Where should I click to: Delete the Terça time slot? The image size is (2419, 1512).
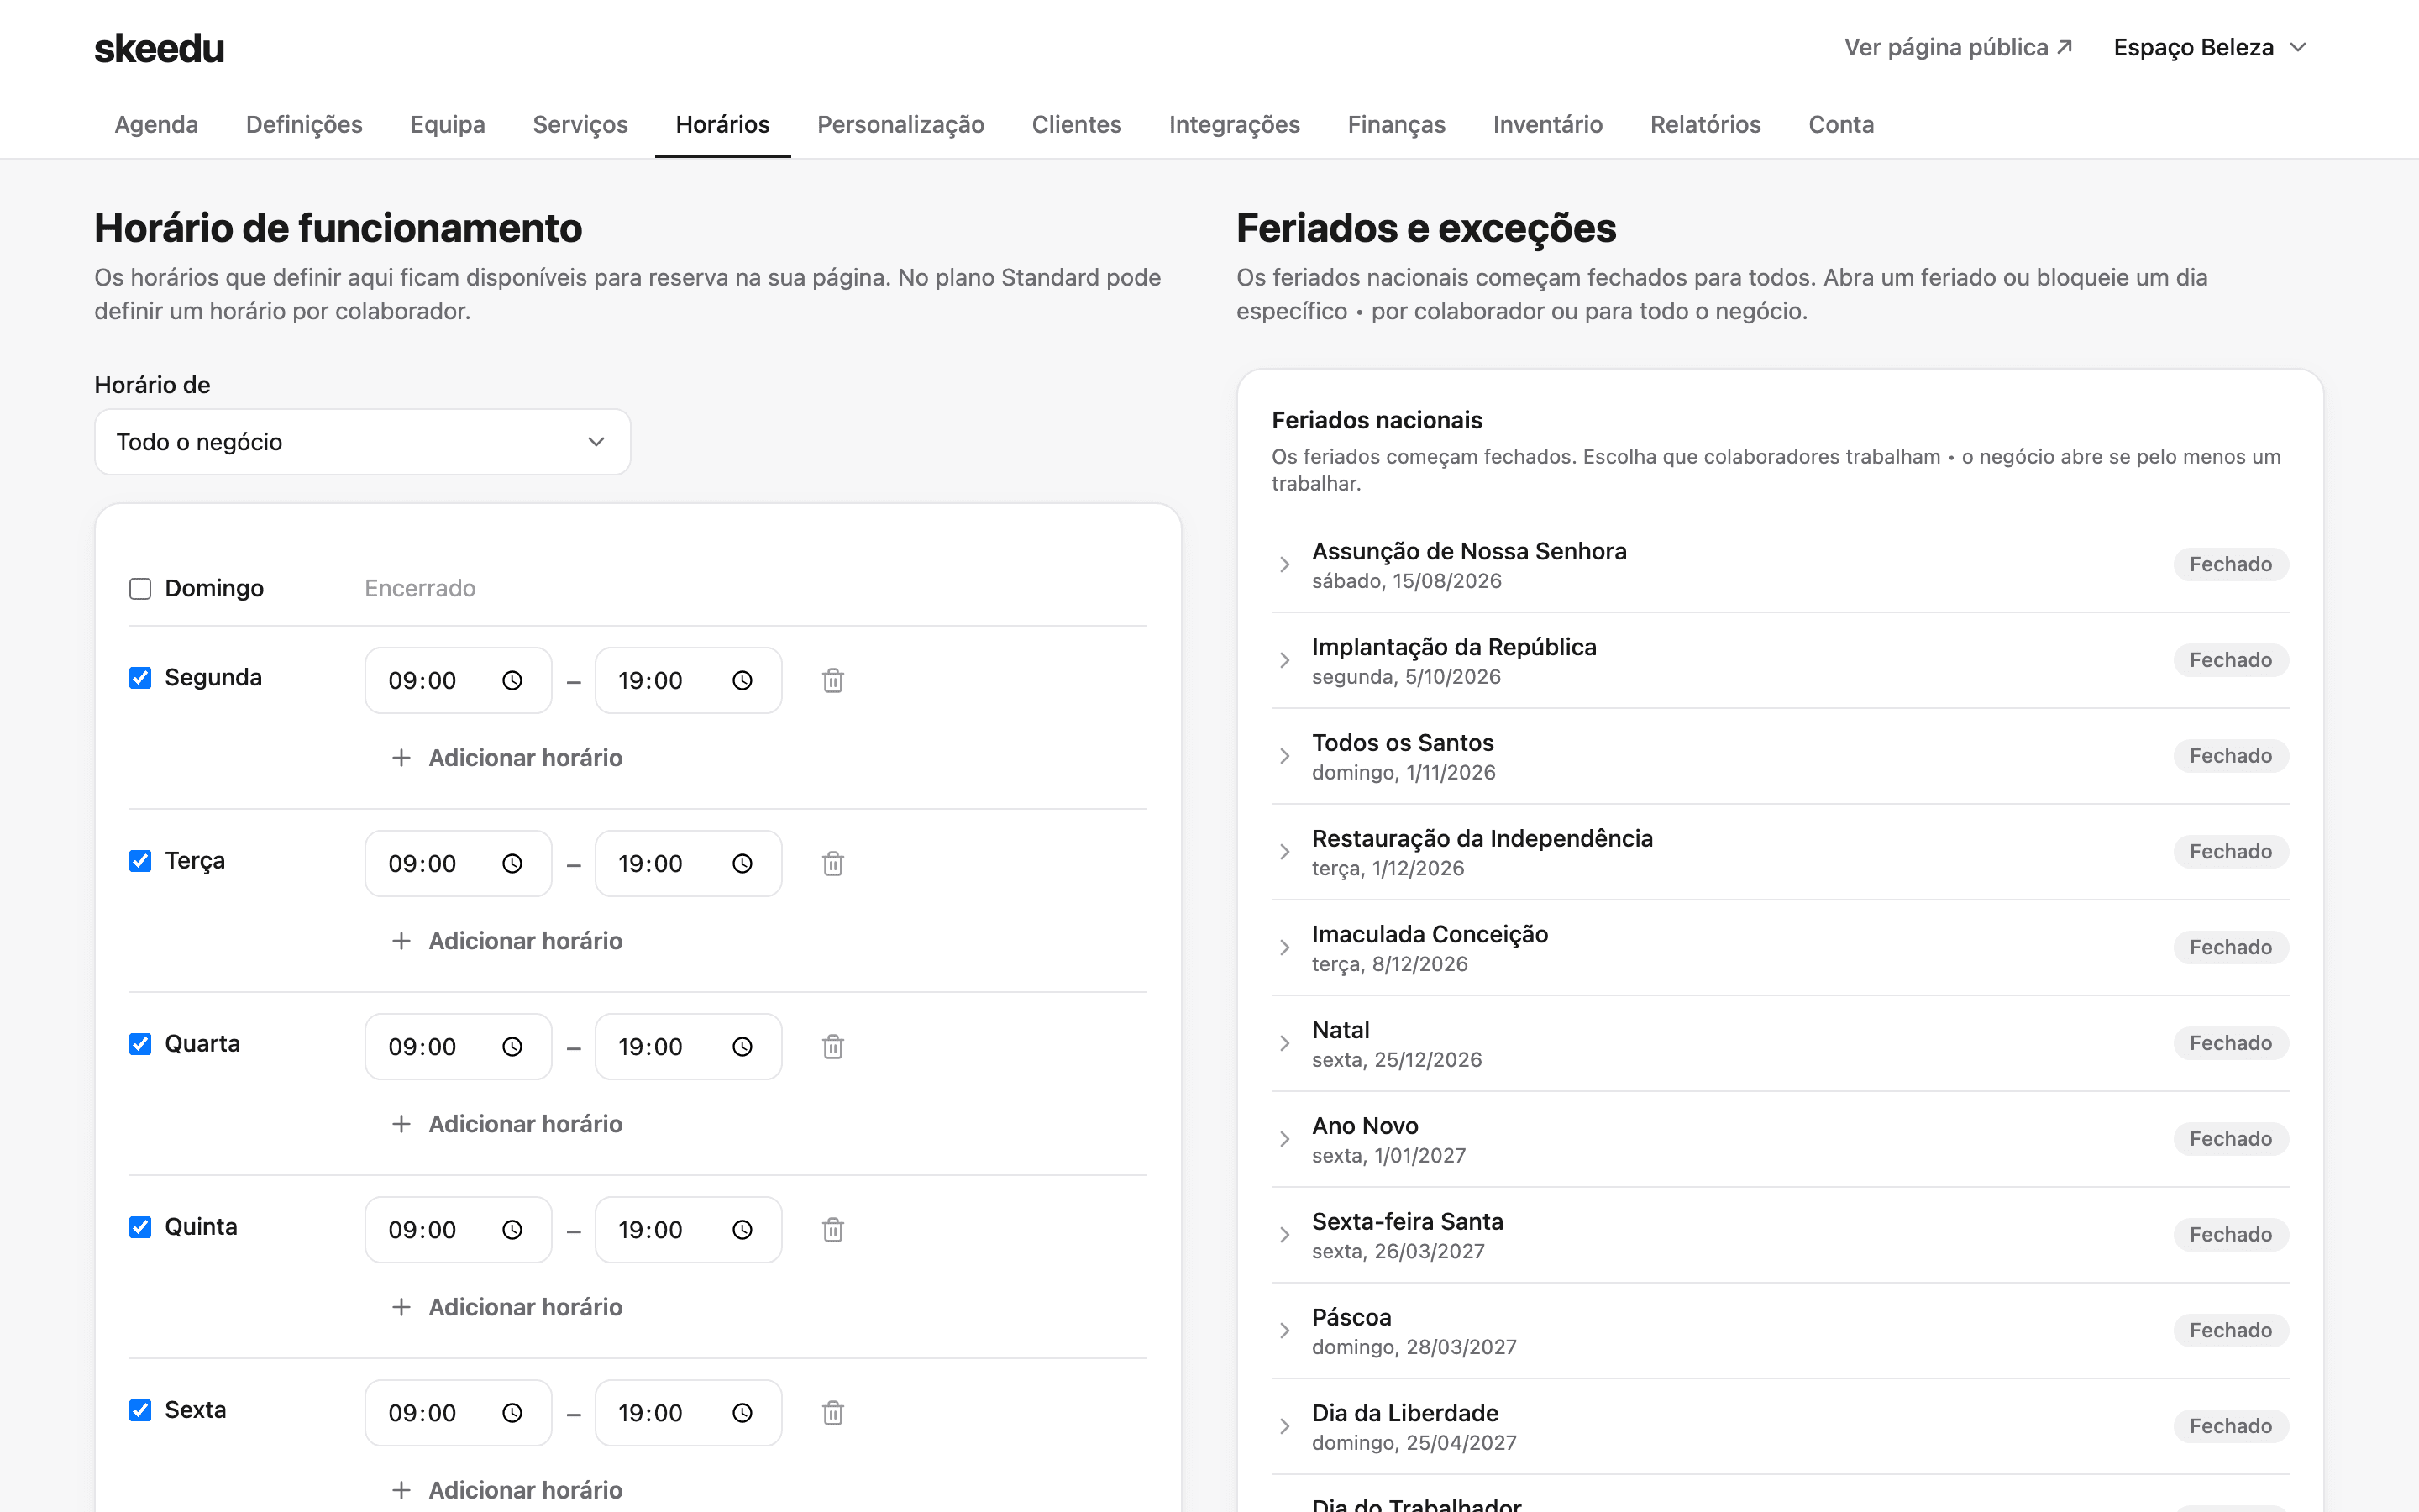pos(832,863)
